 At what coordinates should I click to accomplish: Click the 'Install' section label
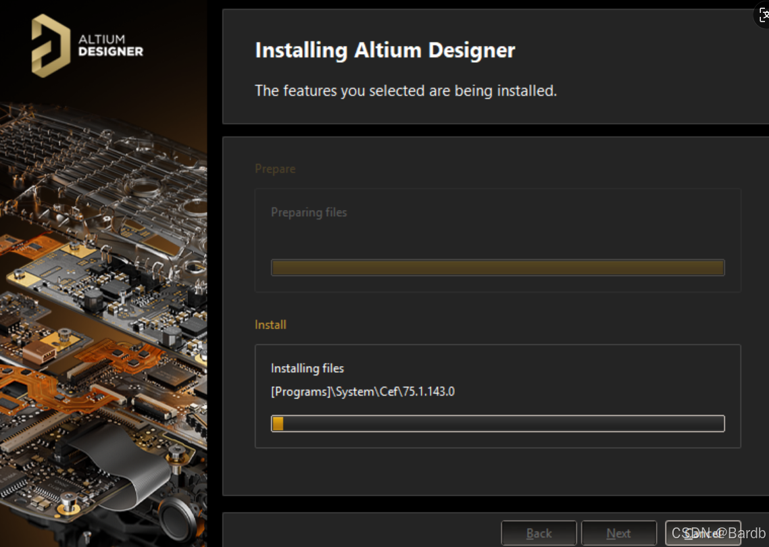tap(271, 325)
